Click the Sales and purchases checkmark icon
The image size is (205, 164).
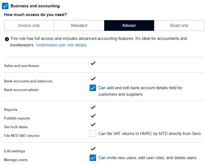(x=93, y=63)
